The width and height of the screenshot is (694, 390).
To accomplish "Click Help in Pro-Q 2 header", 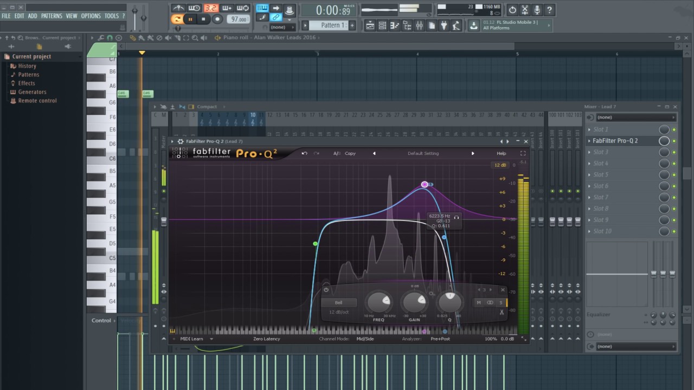I will click(502, 153).
